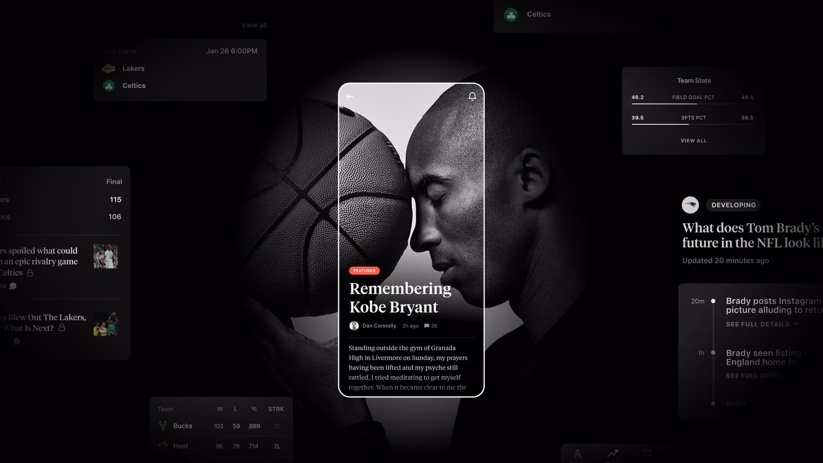
Task: Open the 'Blew Out The Lakers' article thumbnail
Action: [x=105, y=324]
